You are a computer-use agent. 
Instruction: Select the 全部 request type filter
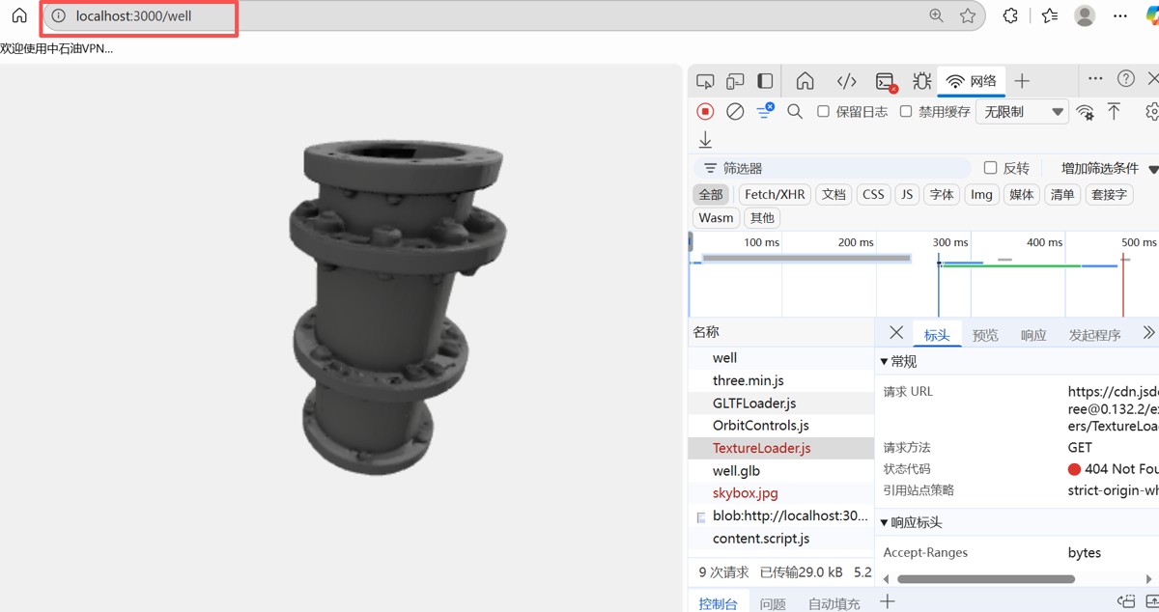[x=711, y=194]
